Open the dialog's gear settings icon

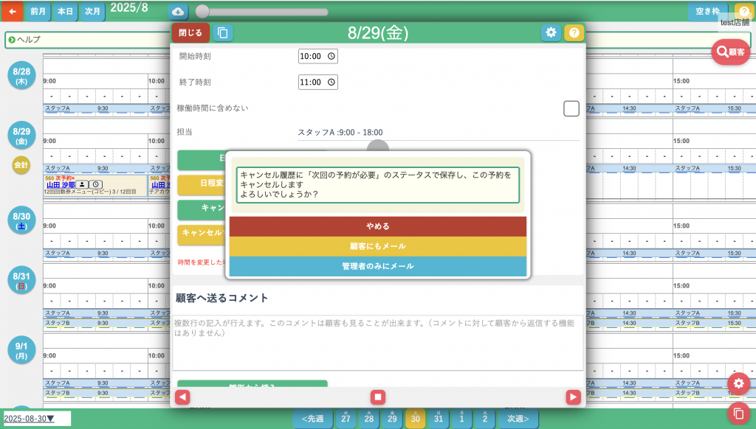pyautogui.click(x=551, y=32)
